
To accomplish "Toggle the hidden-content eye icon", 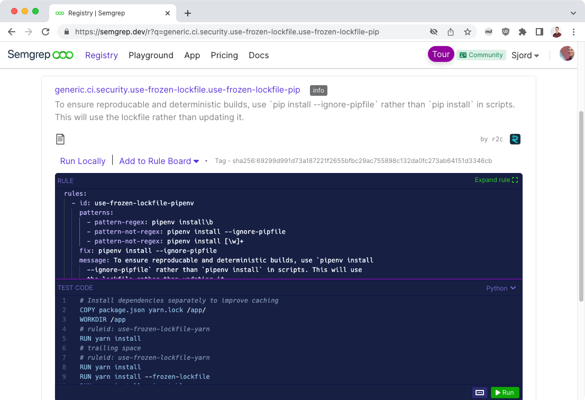I will click(434, 31).
